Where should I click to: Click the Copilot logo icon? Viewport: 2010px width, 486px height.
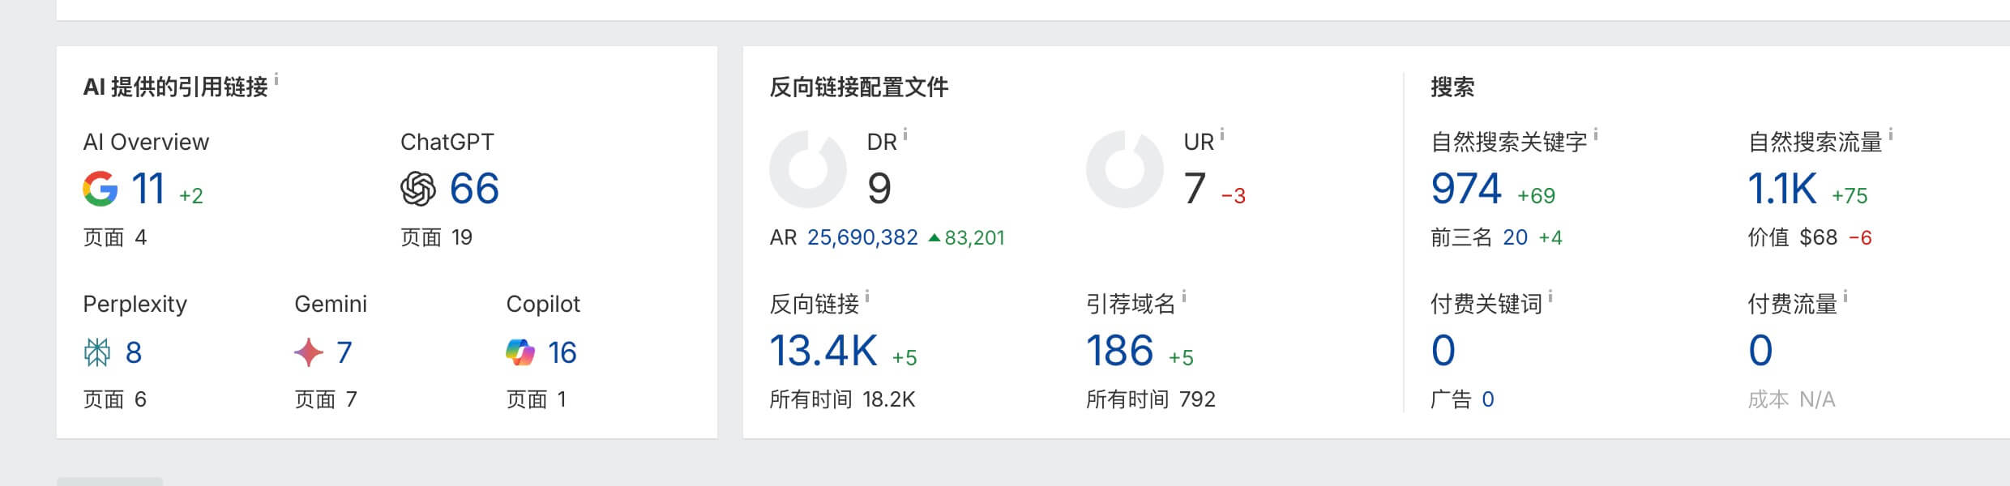tap(520, 352)
